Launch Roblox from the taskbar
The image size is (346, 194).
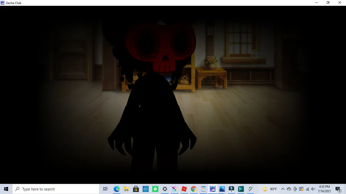coord(184,189)
